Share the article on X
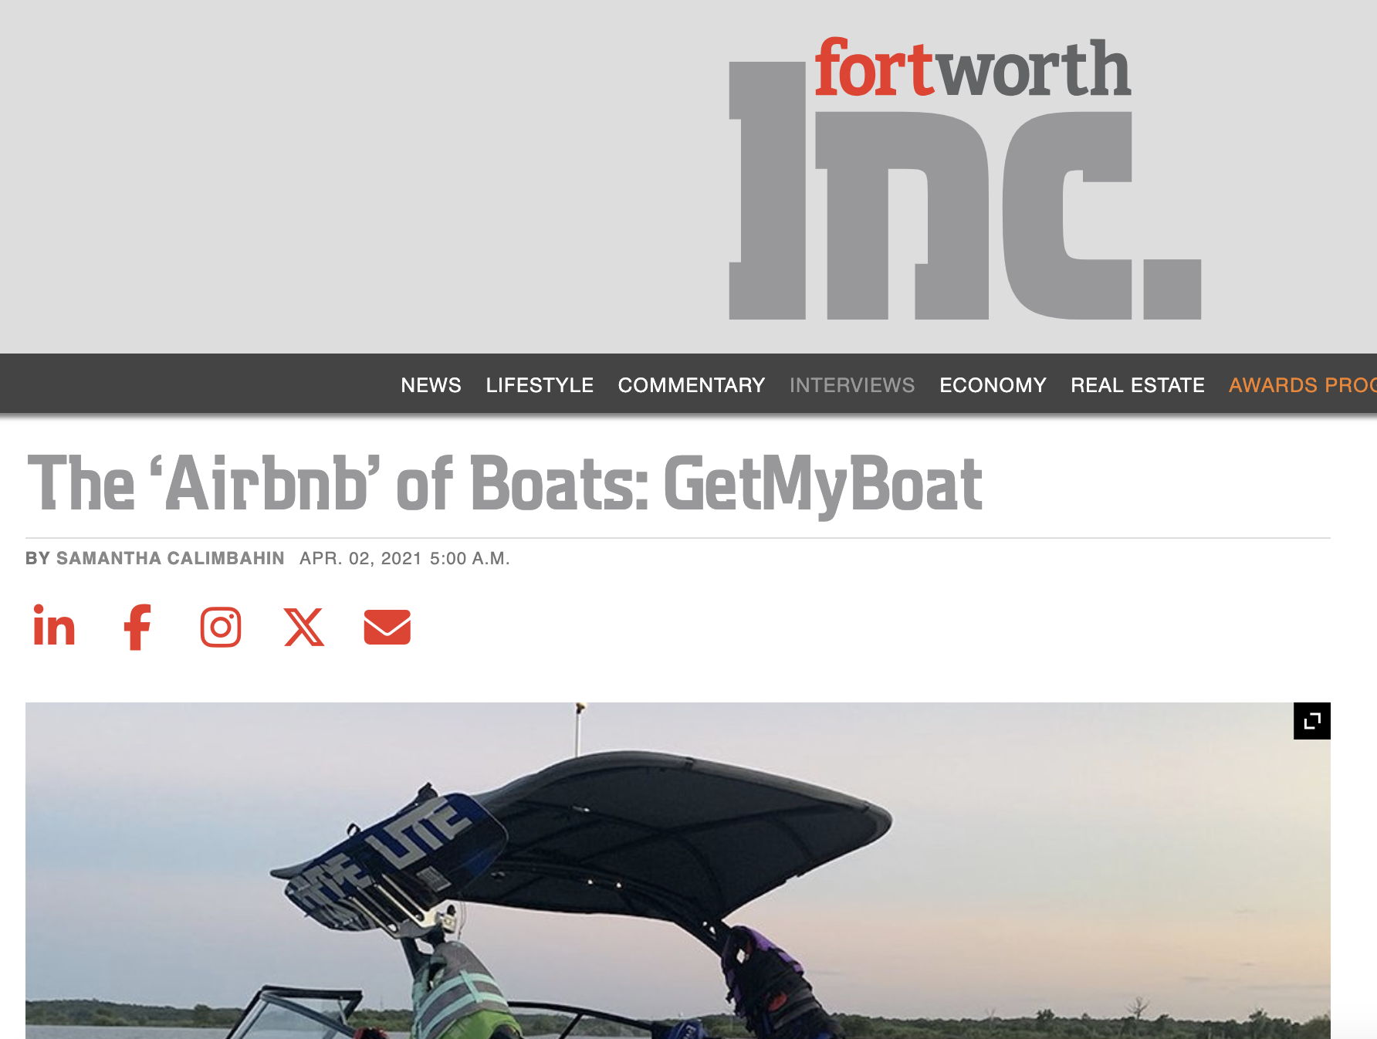The height and width of the screenshot is (1039, 1377). tap(304, 627)
